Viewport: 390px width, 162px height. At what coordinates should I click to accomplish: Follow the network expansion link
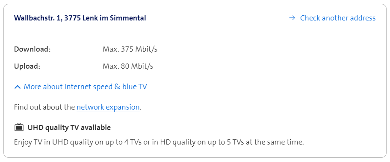tap(108, 107)
